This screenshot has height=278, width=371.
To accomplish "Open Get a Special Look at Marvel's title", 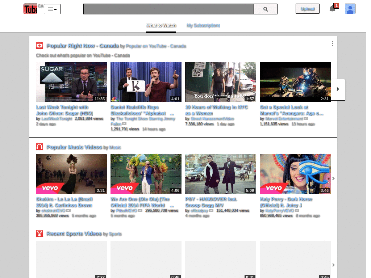I will [x=292, y=110].
